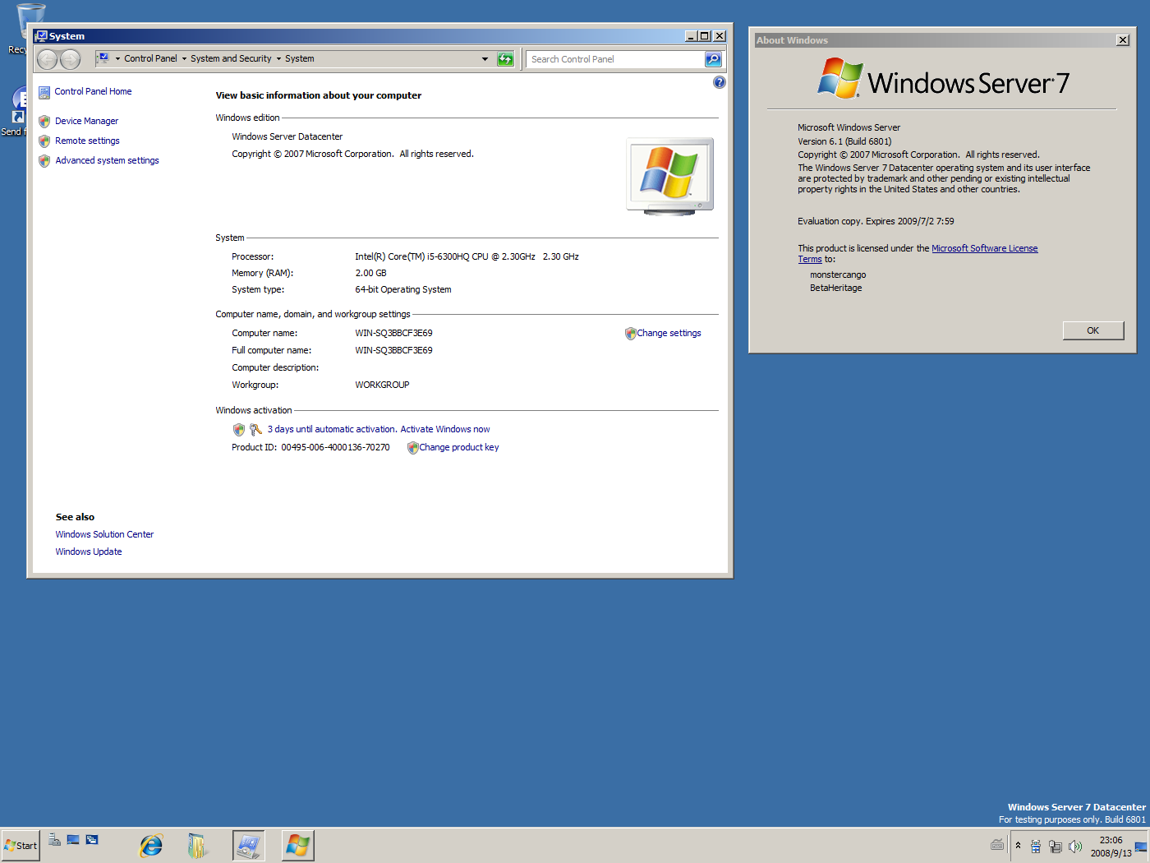Click the About Windows flag taskbar button
Viewport: 1150px width, 863px height.
pos(297,845)
